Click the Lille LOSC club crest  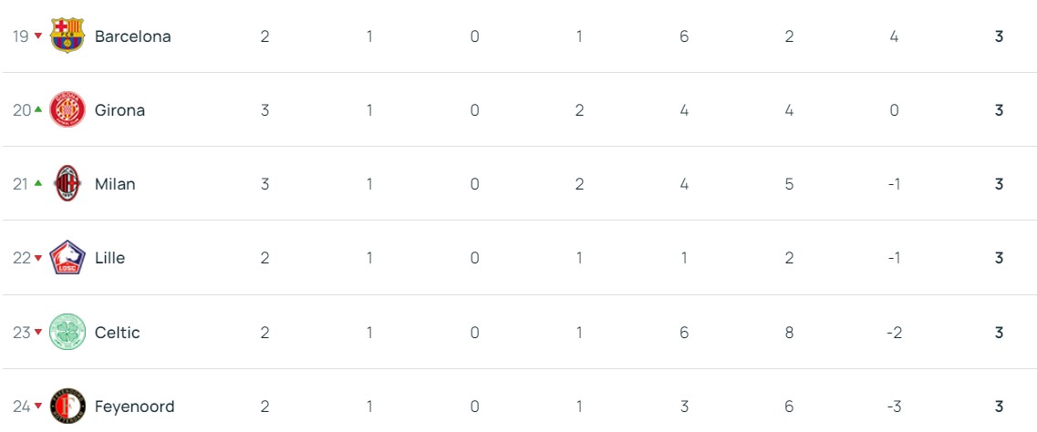[67, 258]
